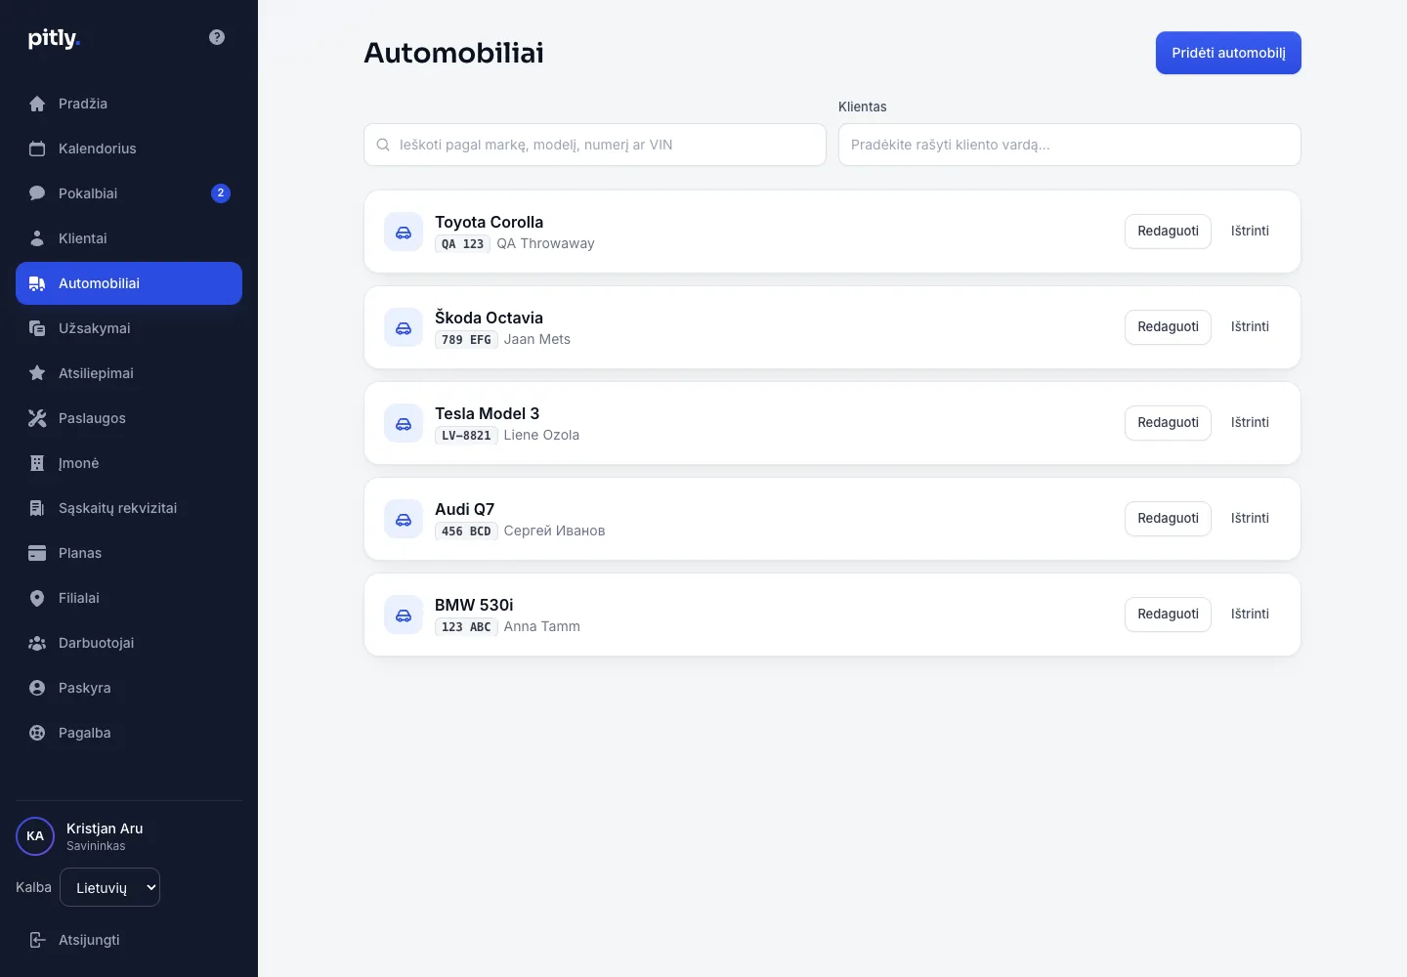Select the Paslaugos tools icon

37,418
